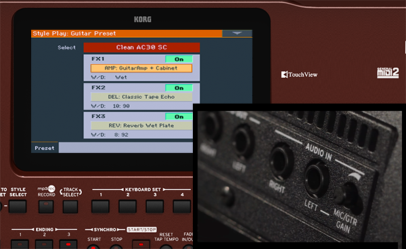
Task: Choose Keyboard Set 4 button
Action: 182,206
